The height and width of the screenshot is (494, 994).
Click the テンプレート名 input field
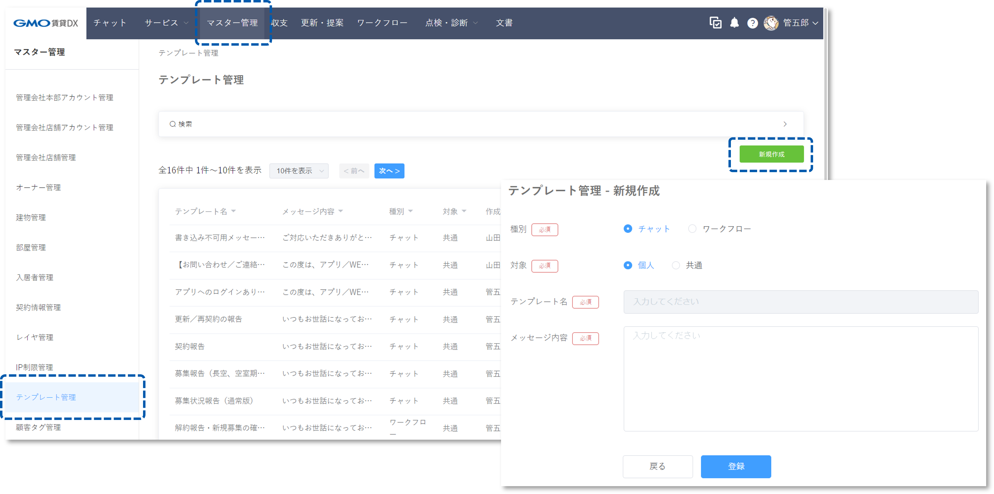coord(800,302)
